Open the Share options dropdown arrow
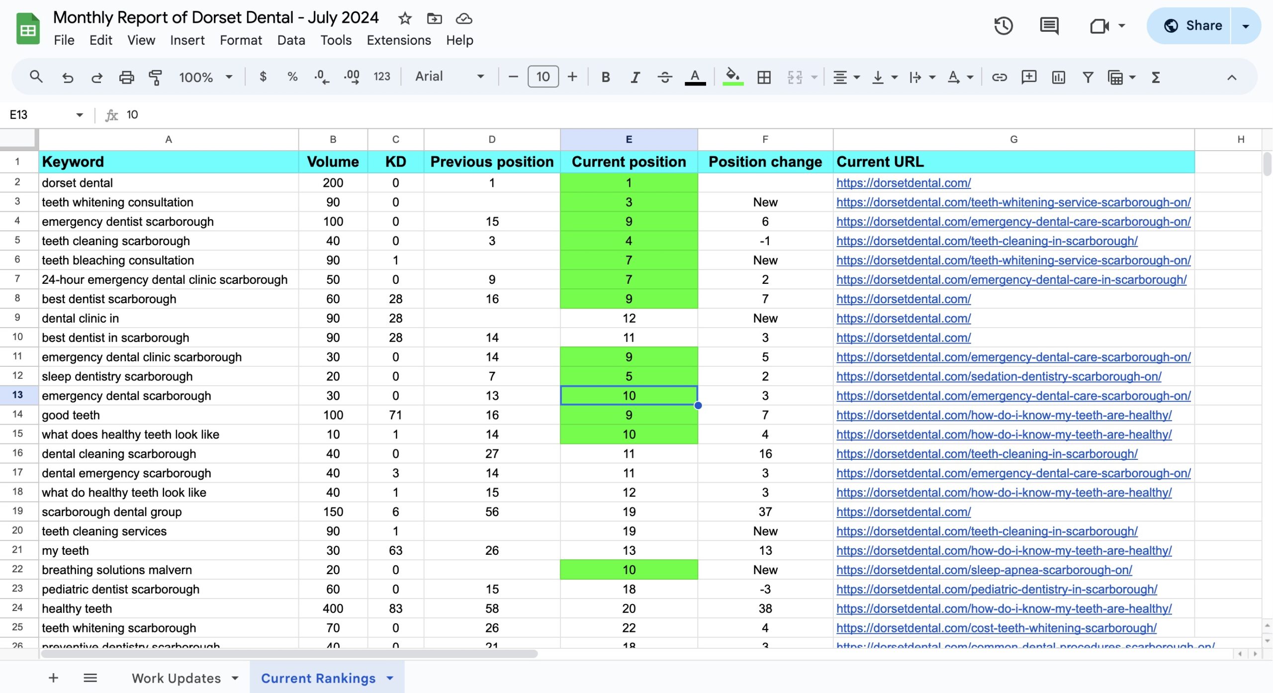The height and width of the screenshot is (693, 1273). pos(1246,26)
